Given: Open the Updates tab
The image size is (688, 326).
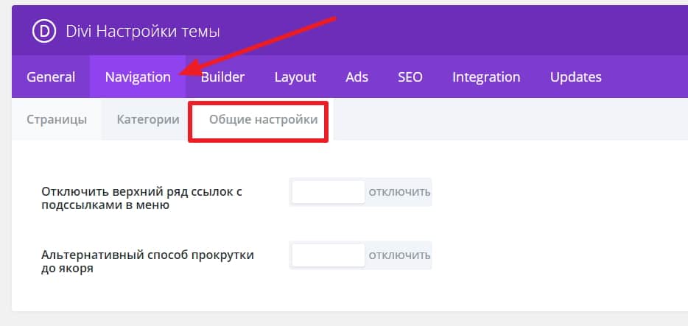Looking at the screenshot, I should [x=575, y=77].
